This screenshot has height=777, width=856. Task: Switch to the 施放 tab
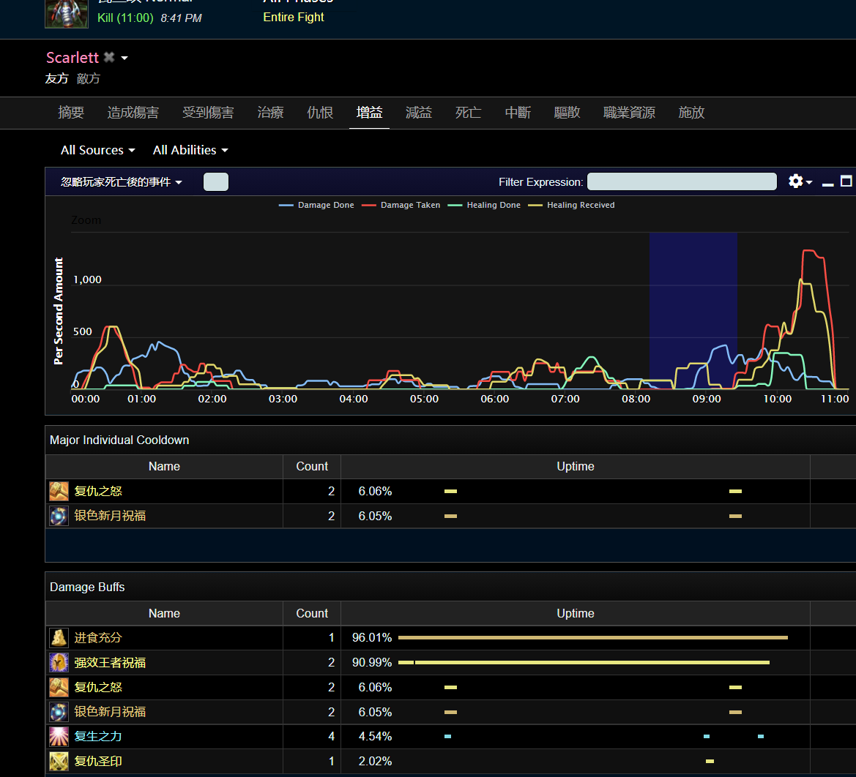pyautogui.click(x=691, y=113)
